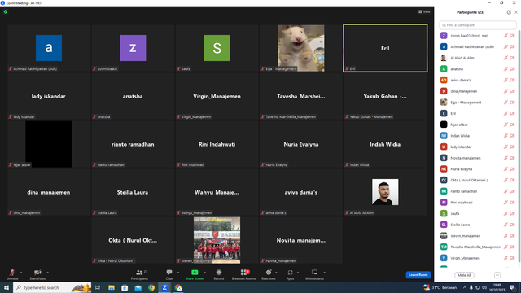This screenshot has width=521, height=293.
Task: Open Microsoft Store from the taskbar
Action: [x=125, y=287]
